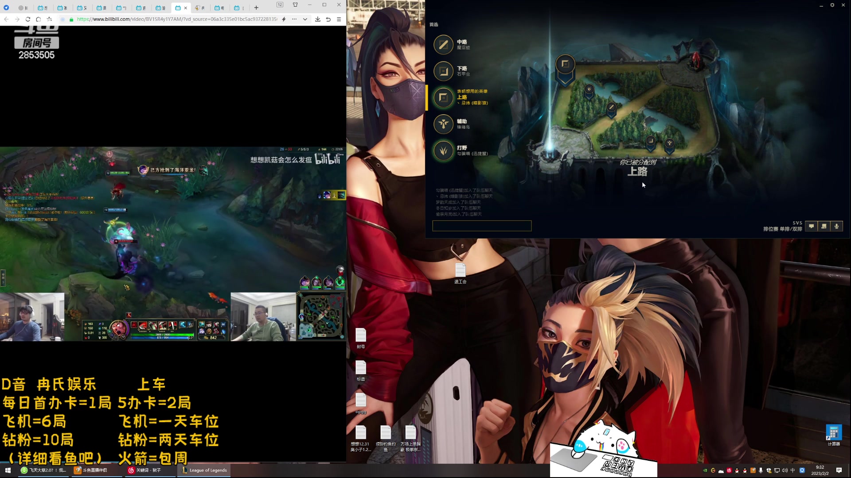The width and height of the screenshot is (851, 478).
Task: Open the 想想12.31 desktop file
Action: coord(360,439)
